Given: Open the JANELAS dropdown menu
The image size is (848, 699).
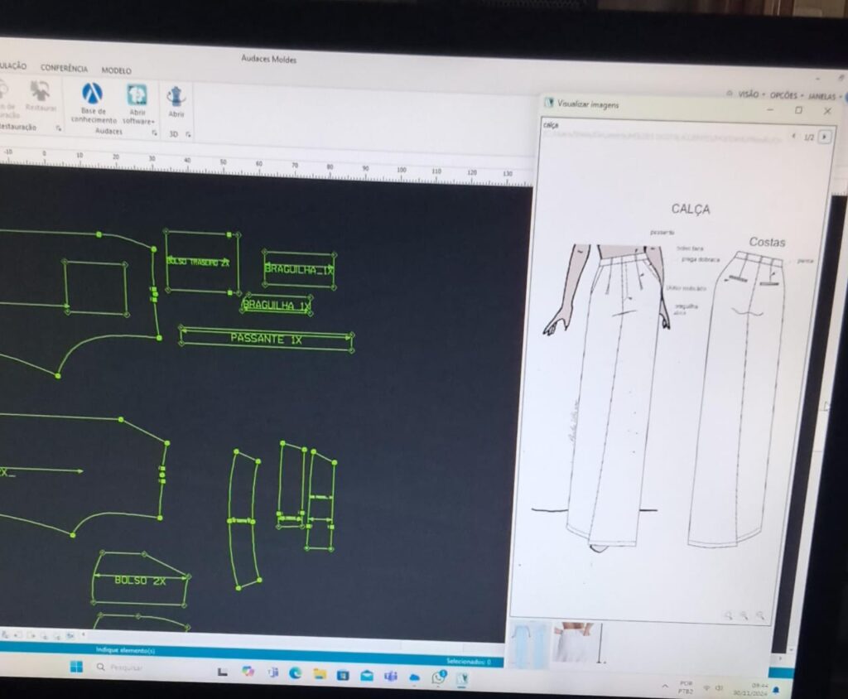Looking at the screenshot, I should [x=821, y=97].
